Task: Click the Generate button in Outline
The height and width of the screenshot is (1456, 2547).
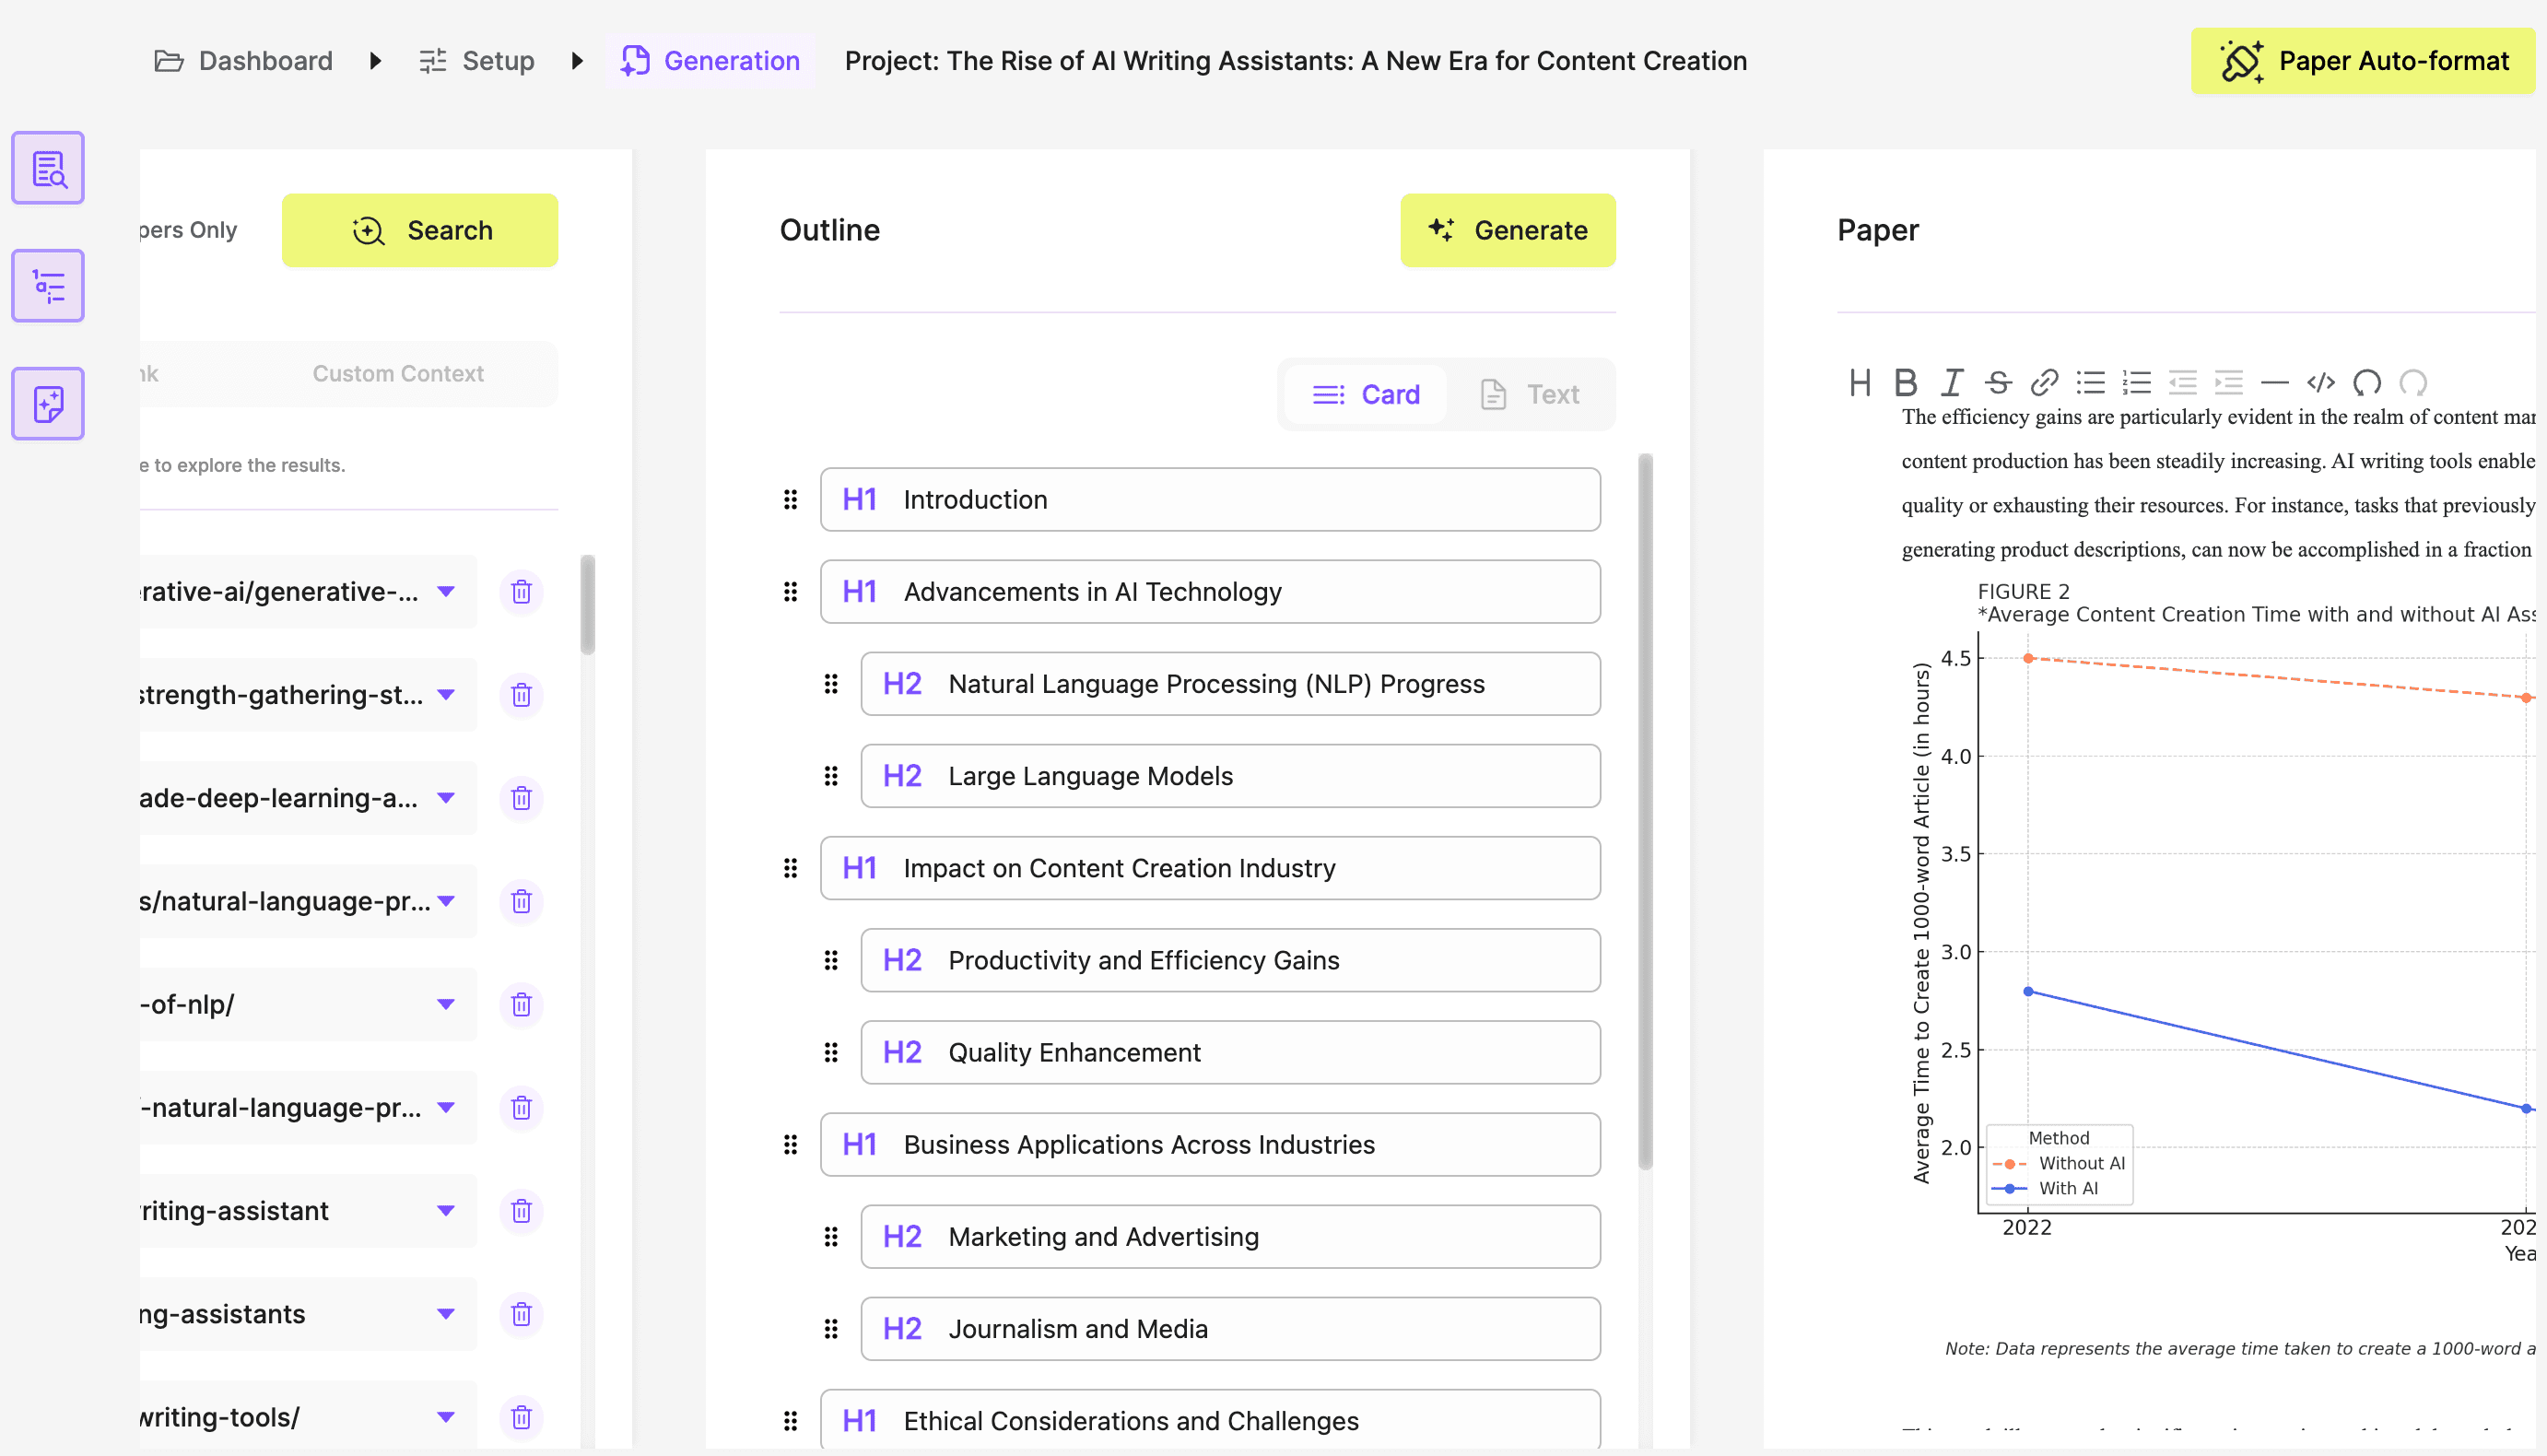Action: 1507,230
